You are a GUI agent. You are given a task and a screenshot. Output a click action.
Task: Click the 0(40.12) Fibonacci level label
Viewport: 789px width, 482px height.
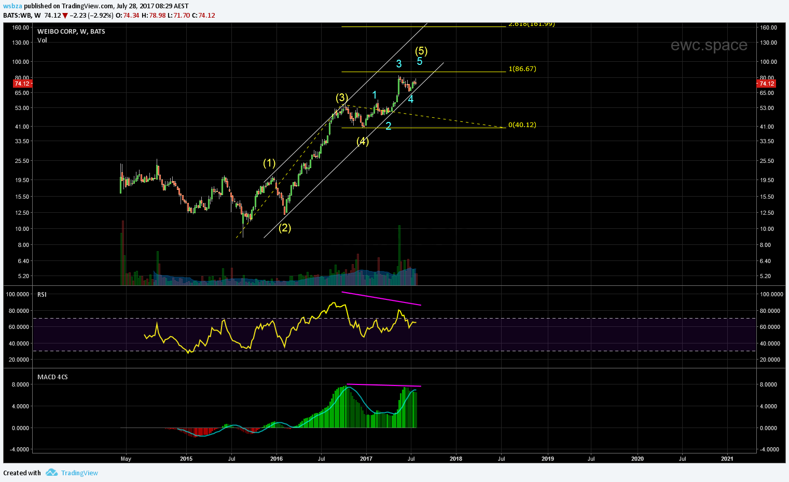pyautogui.click(x=522, y=125)
